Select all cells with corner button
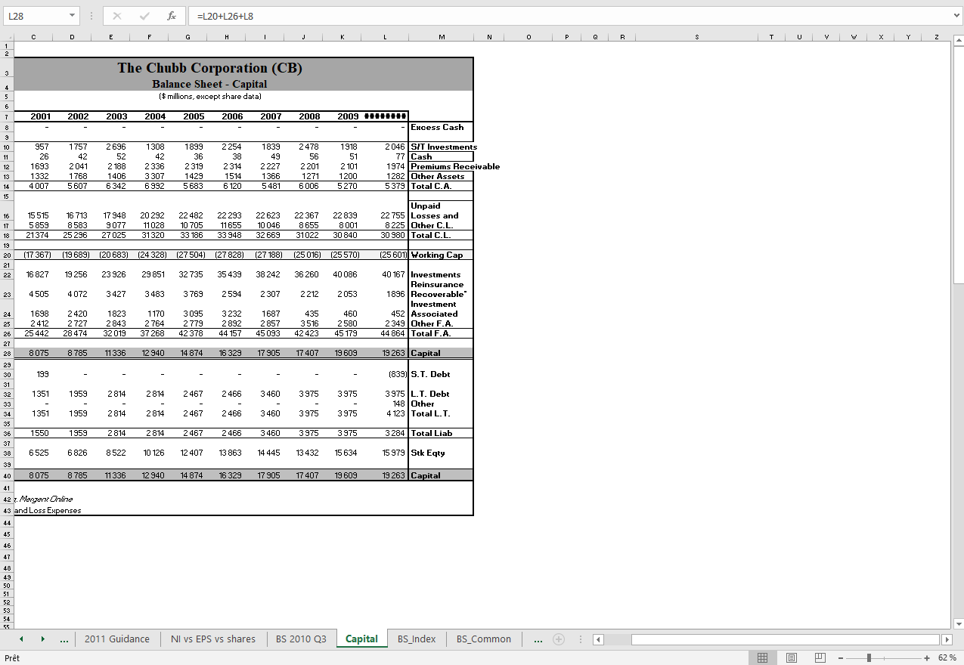964x665 pixels. pyautogui.click(x=6, y=37)
